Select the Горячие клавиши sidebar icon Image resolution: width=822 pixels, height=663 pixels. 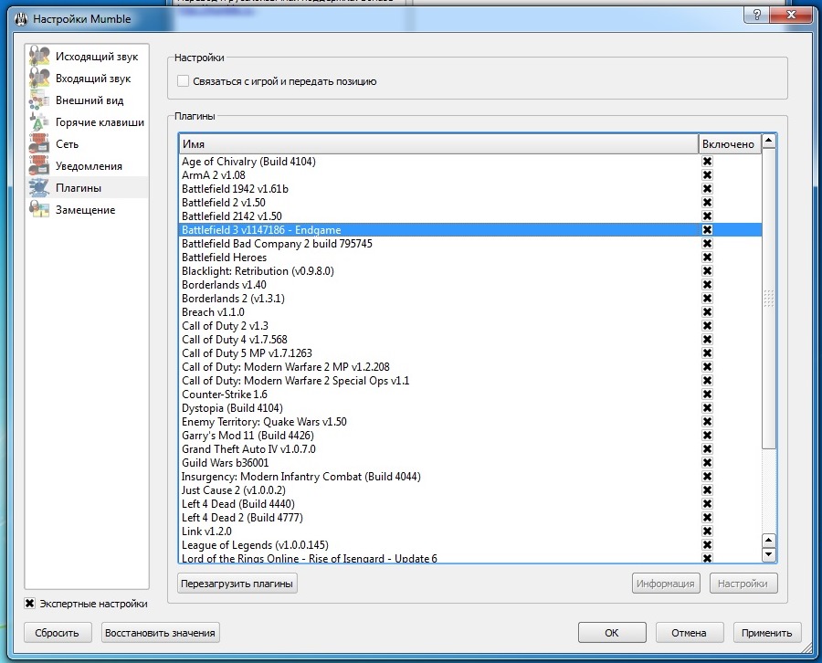point(39,122)
